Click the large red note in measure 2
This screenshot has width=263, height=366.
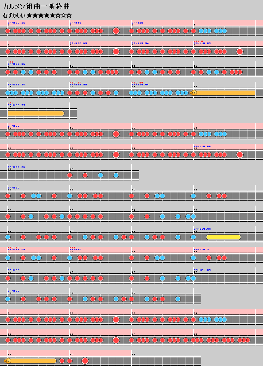tap(116, 31)
